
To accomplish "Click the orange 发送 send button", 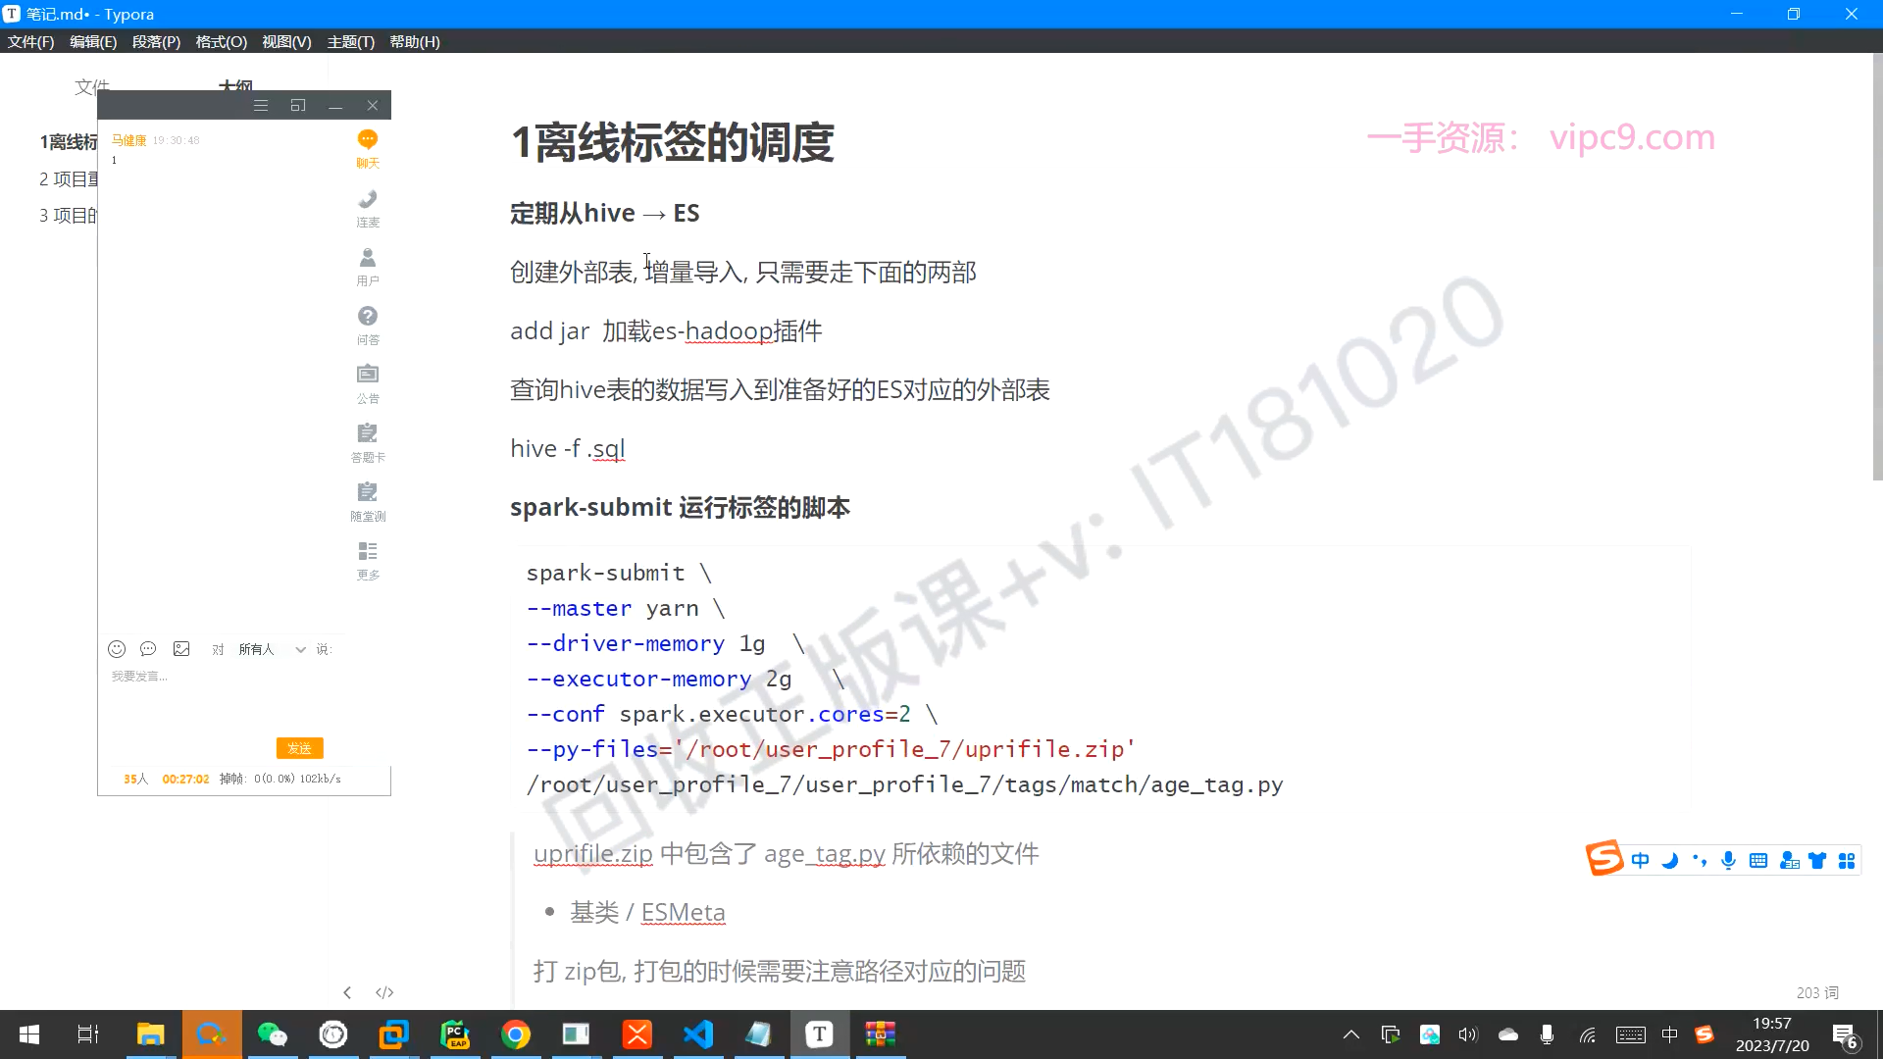I will (299, 748).
